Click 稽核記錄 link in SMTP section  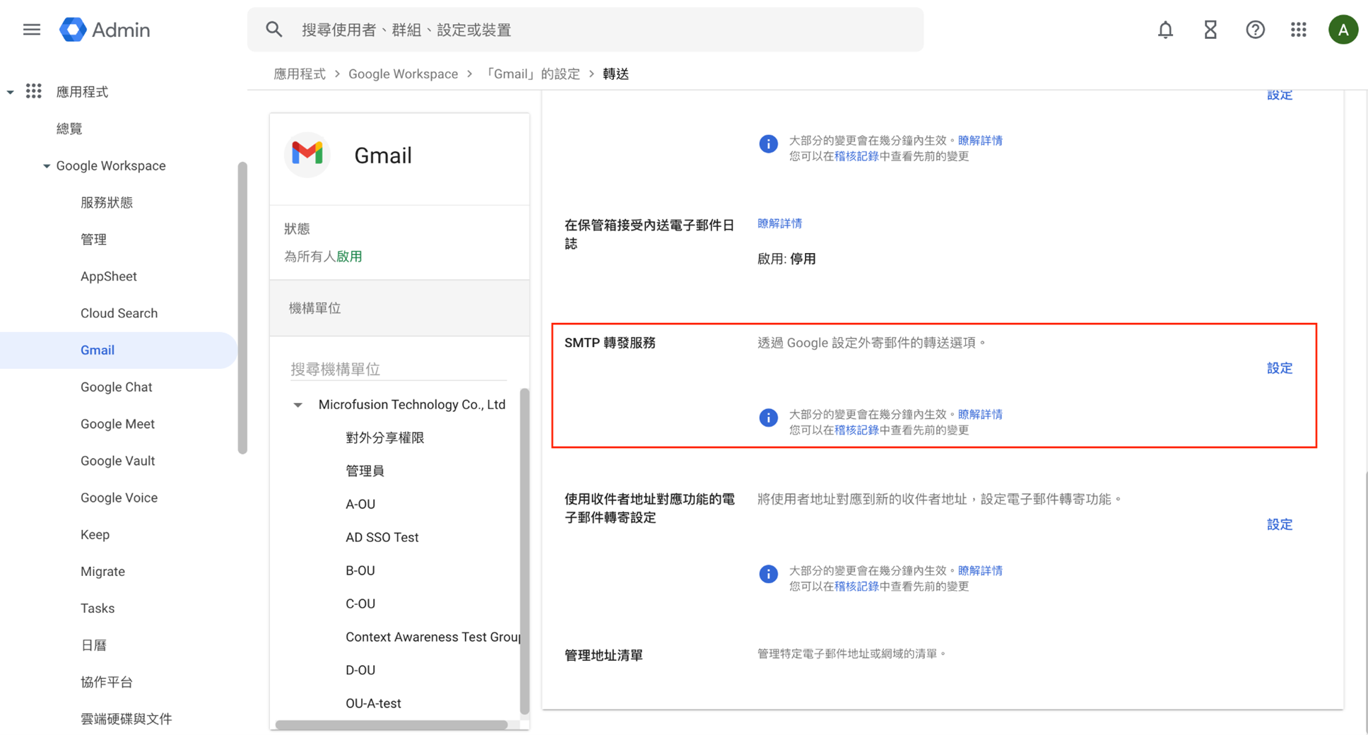coord(856,430)
